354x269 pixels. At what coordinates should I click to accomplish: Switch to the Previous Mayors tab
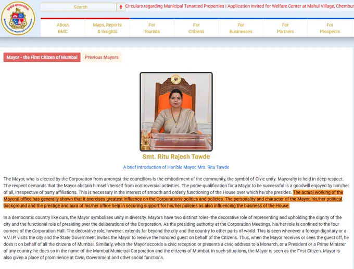click(x=102, y=57)
